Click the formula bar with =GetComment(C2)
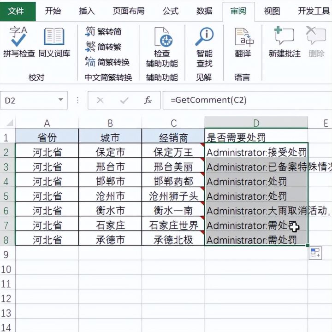The height and width of the screenshot is (332, 332). [x=247, y=100]
